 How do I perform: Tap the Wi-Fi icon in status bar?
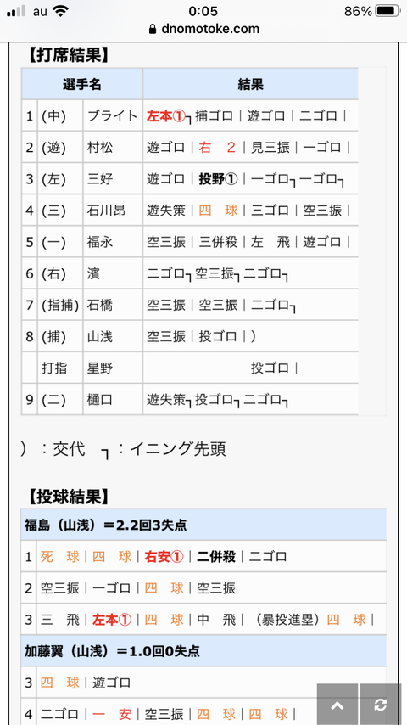click(59, 11)
